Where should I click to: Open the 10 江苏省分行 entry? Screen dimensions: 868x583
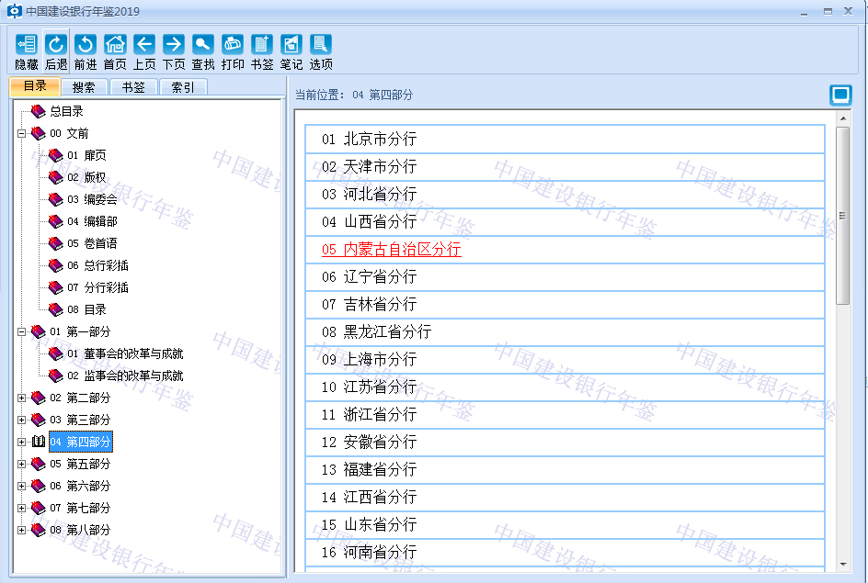coord(565,387)
